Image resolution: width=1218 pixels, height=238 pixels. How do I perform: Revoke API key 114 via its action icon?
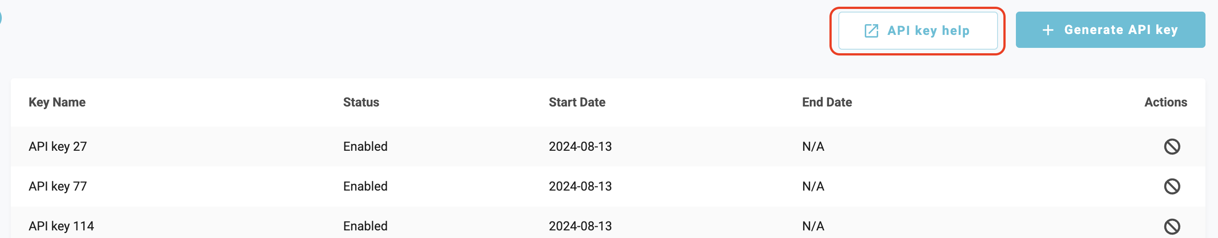(1171, 226)
